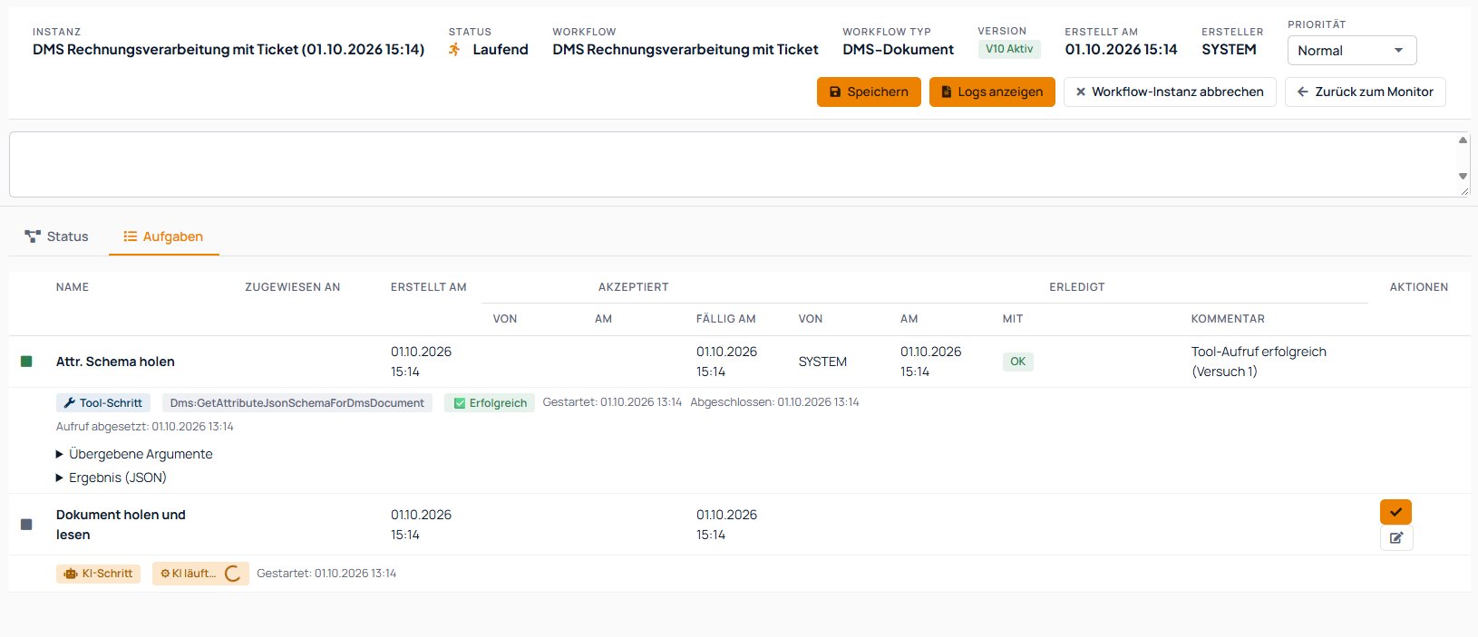Click the NAME column header

coord(73,287)
